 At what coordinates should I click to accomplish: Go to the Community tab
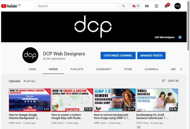click(x=104, y=69)
